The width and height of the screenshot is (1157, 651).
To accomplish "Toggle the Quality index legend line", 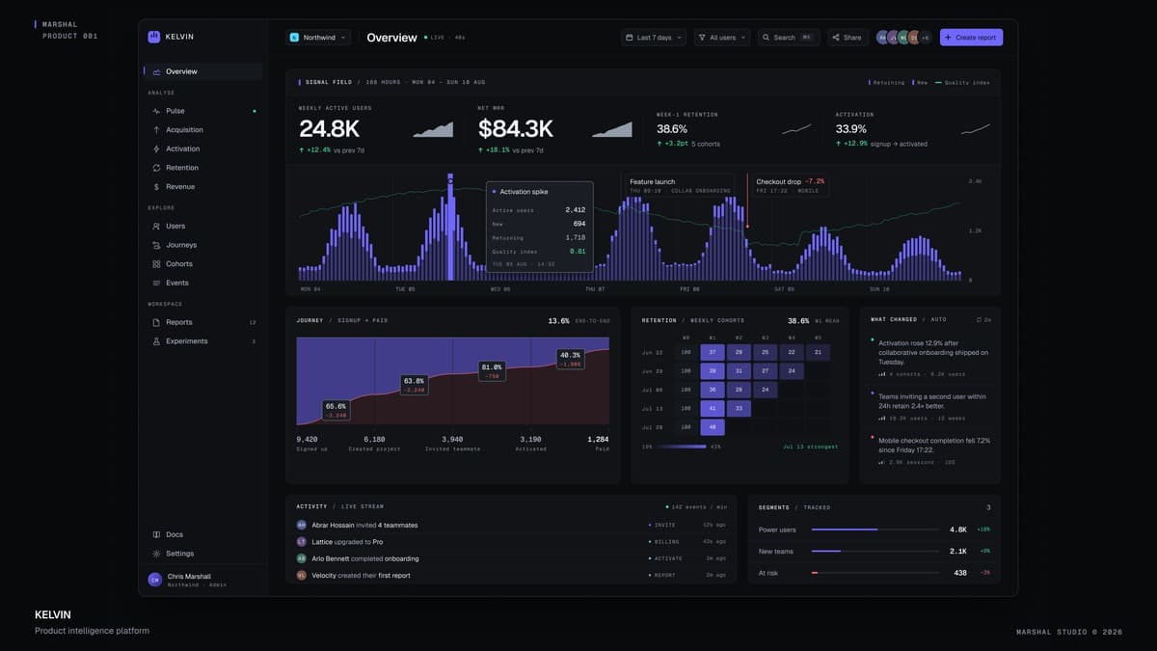I will point(962,83).
